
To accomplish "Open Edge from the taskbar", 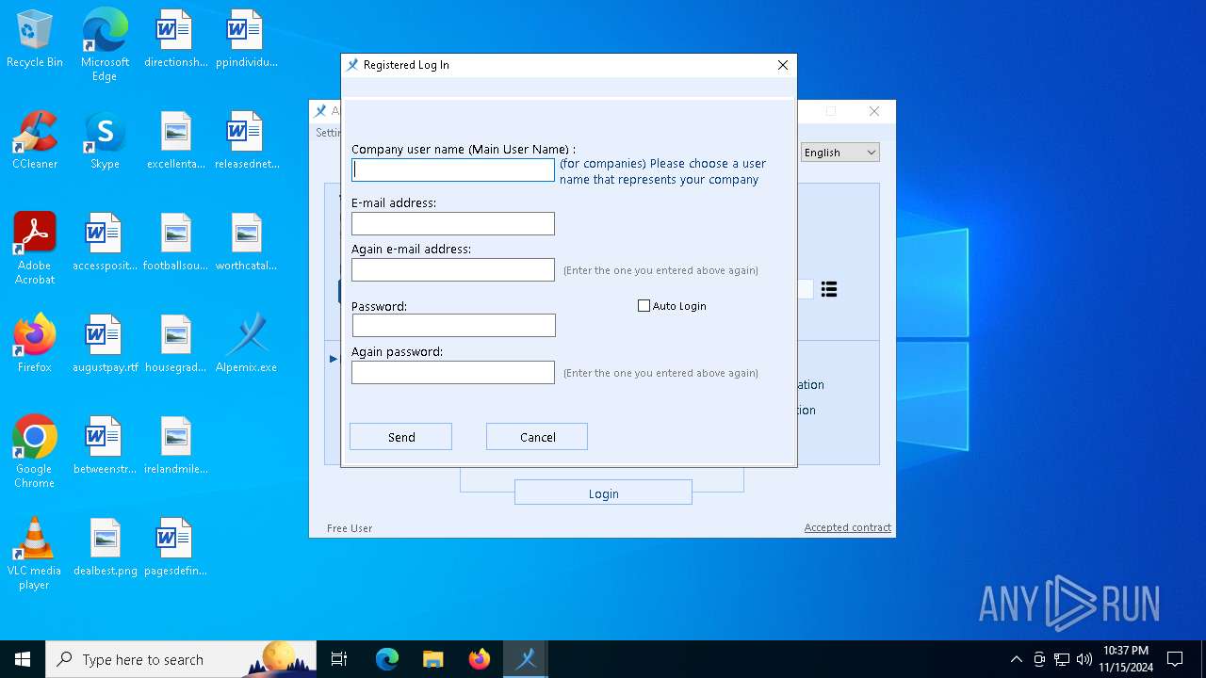I will pos(387,659).
